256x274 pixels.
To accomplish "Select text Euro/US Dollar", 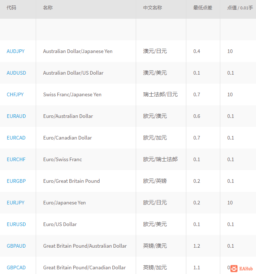I will click(x=60, y=224).
